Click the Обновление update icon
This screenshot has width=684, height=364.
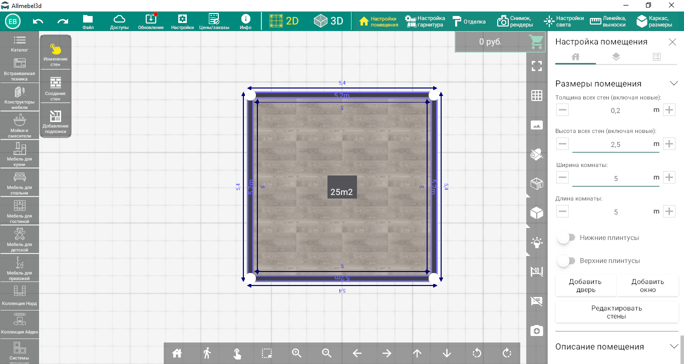point(151,21)
